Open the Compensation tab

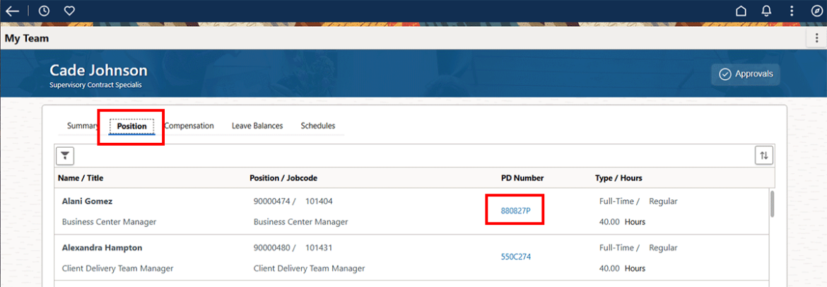[x=189, y=126]
